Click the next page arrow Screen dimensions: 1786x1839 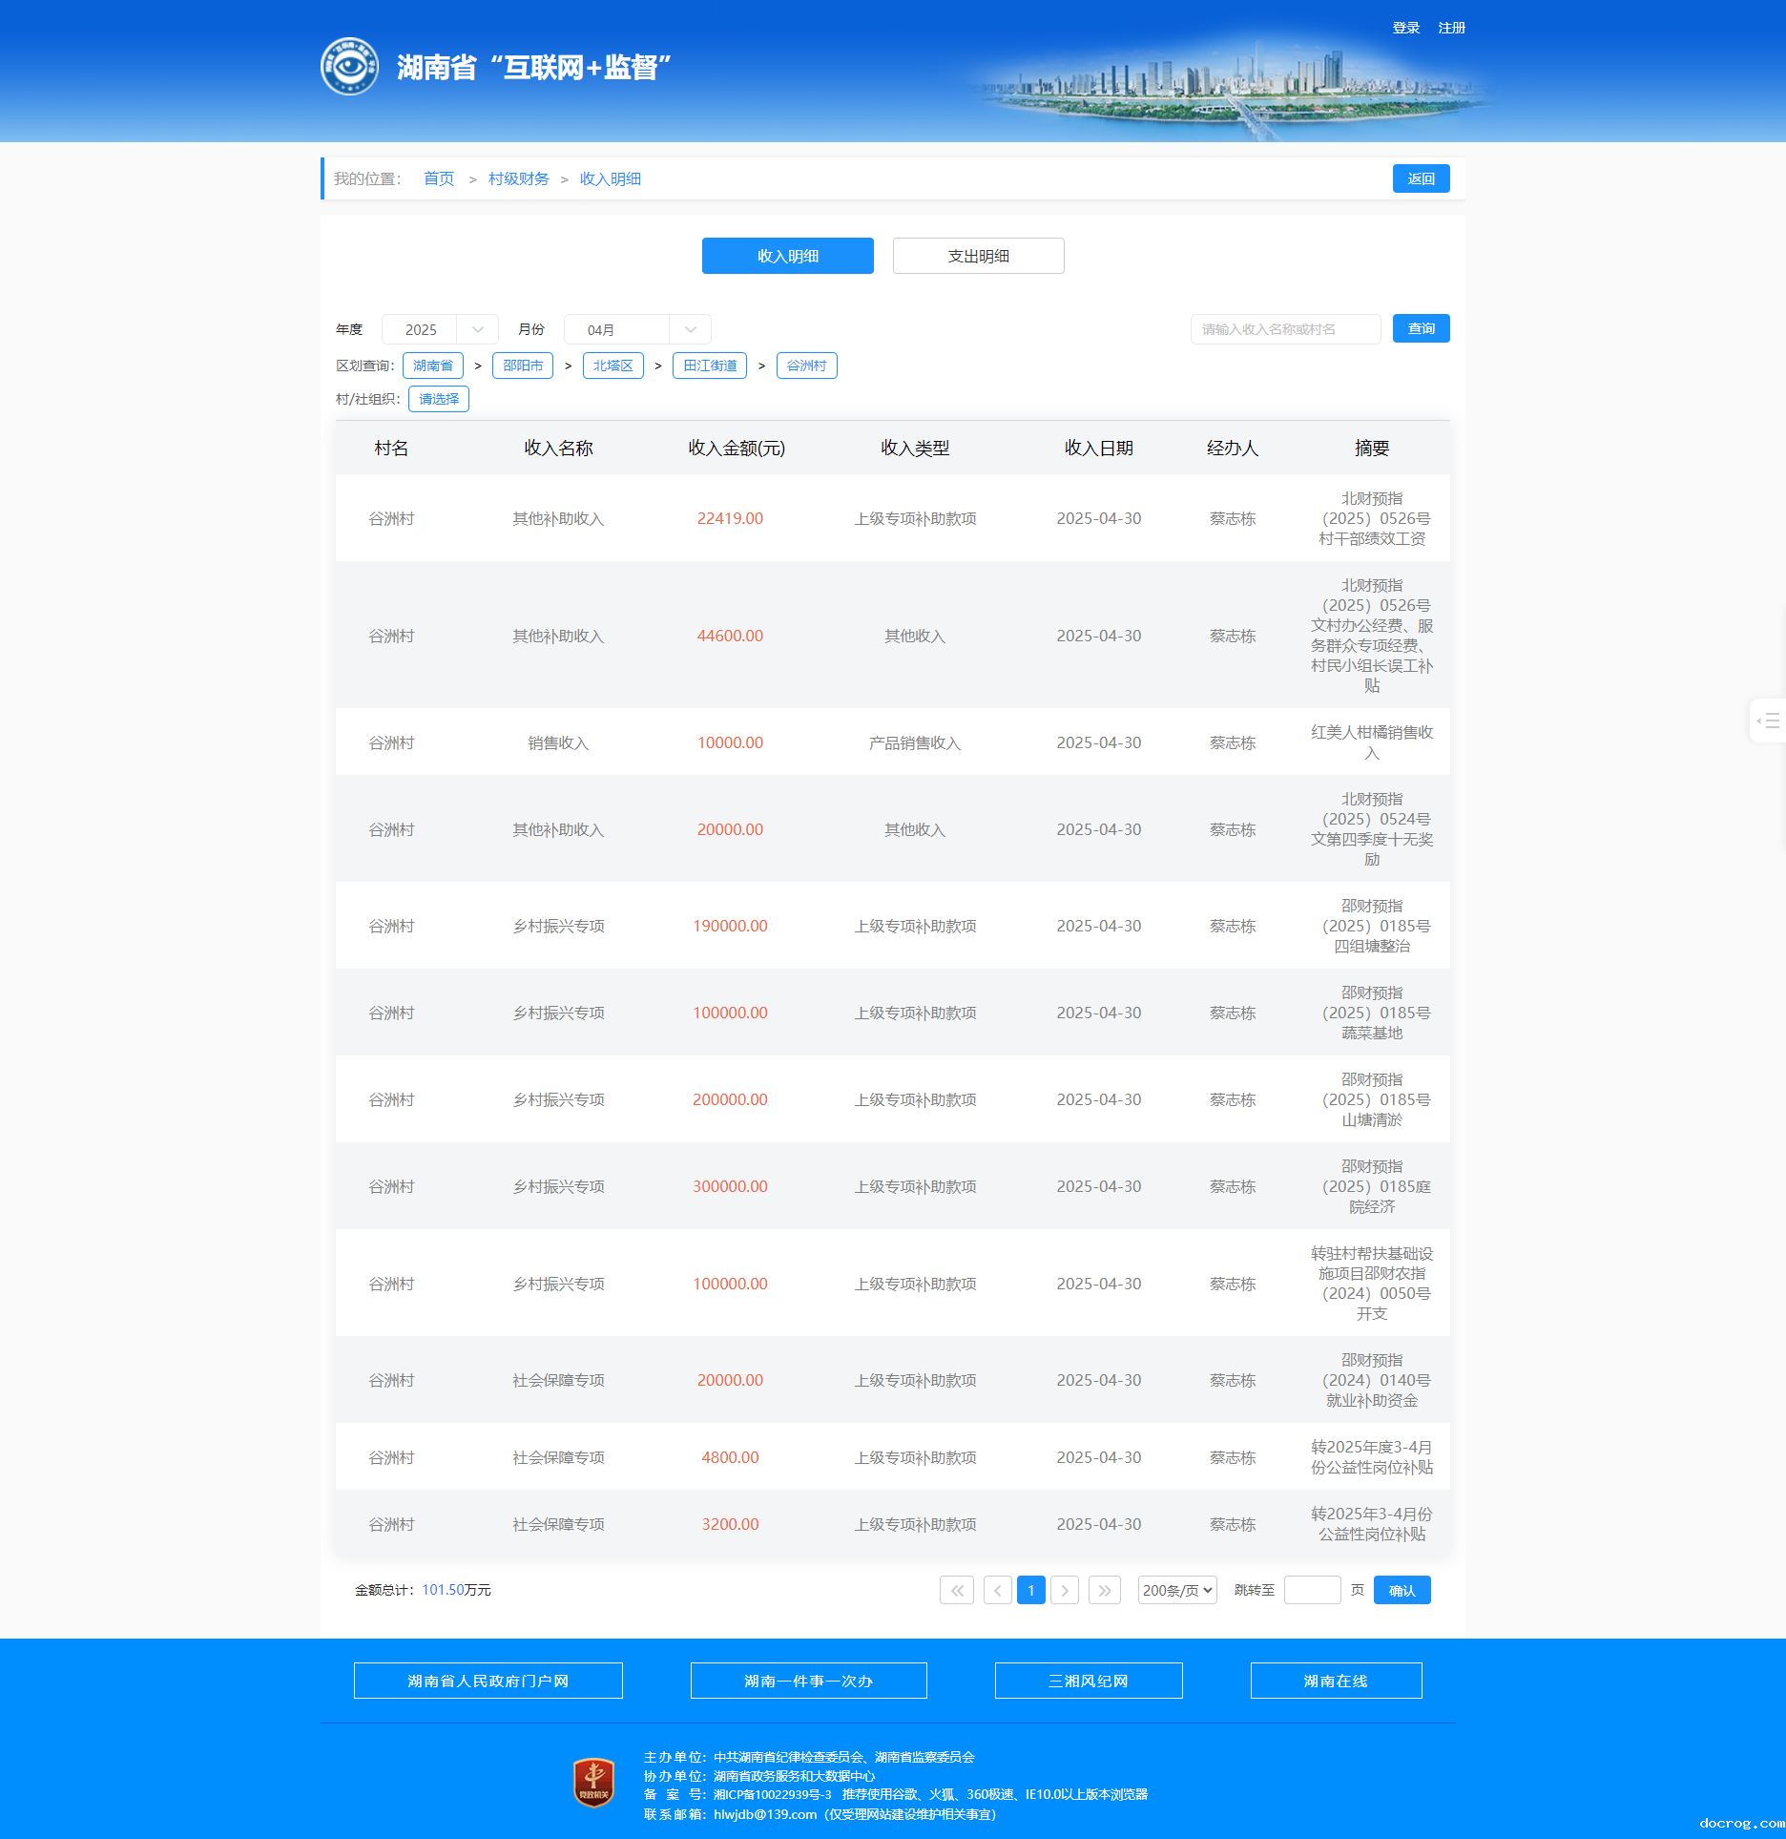1065,1590
